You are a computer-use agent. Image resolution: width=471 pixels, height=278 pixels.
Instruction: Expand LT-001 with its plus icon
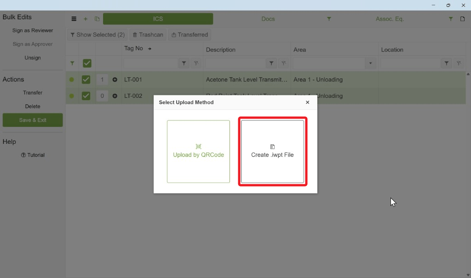click(115, 79)
